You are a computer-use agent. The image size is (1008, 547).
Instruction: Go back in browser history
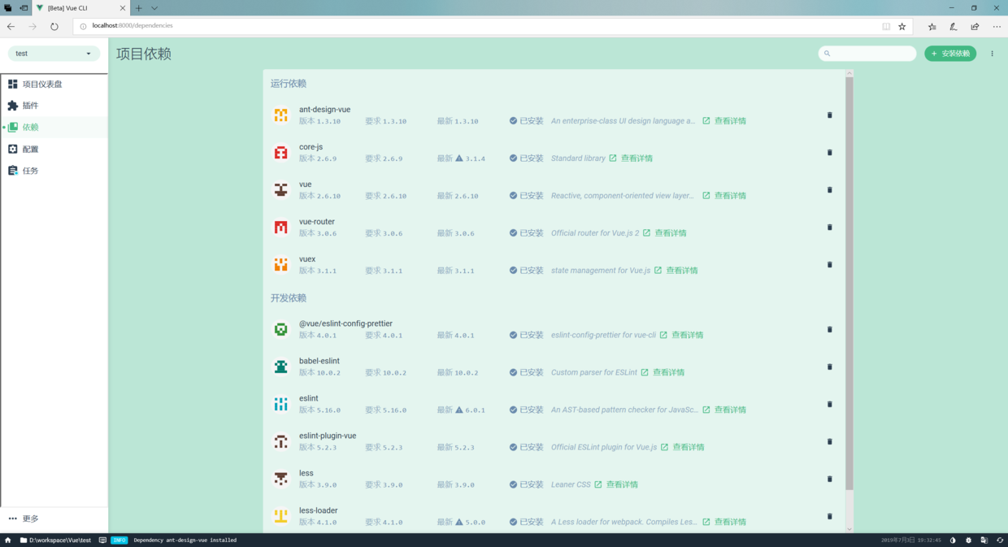click(11, 26)
